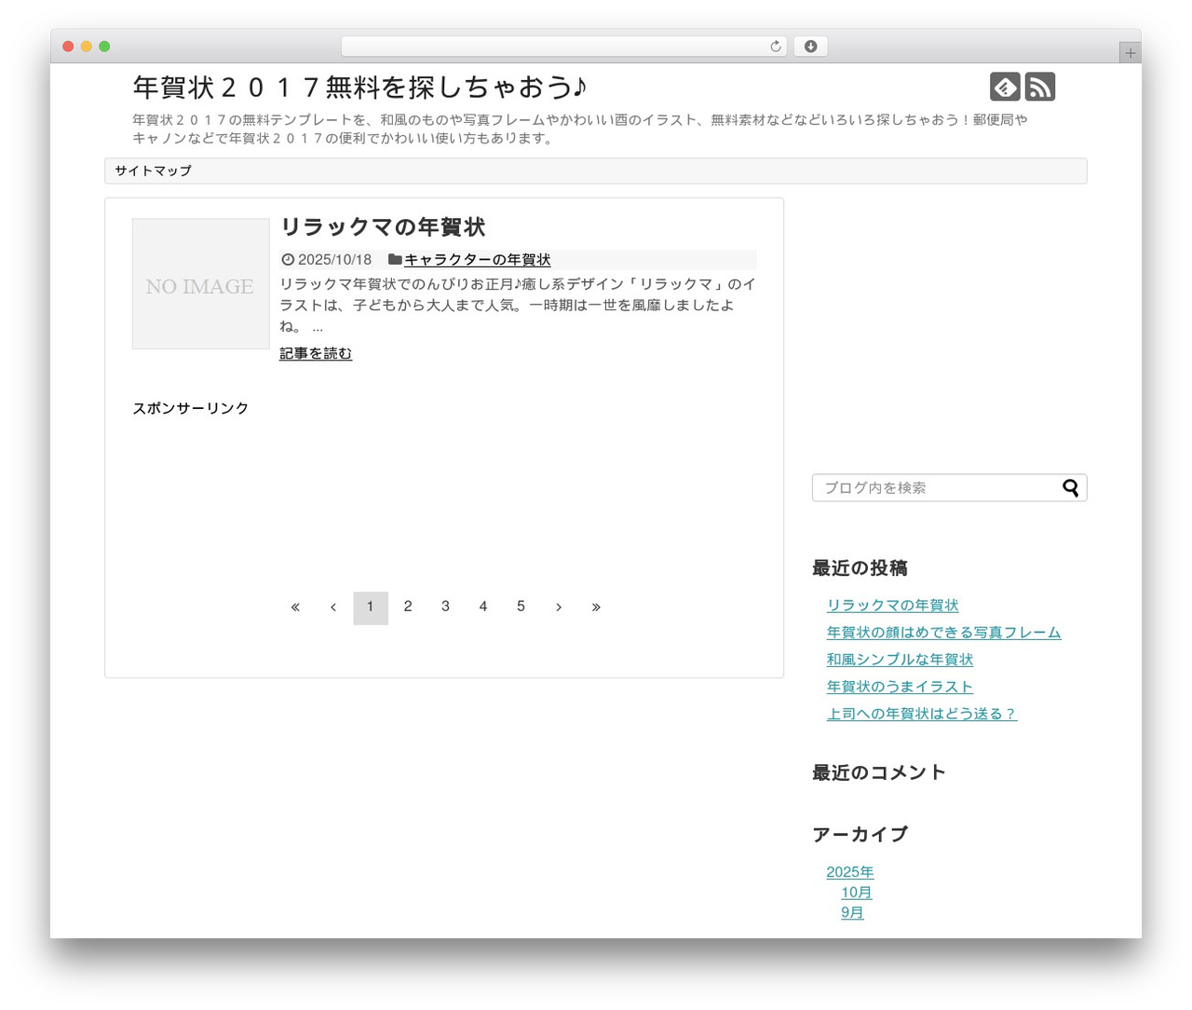Click the 最近のコメント heading
1192x1010 pixels.
(x=878, y=772)
